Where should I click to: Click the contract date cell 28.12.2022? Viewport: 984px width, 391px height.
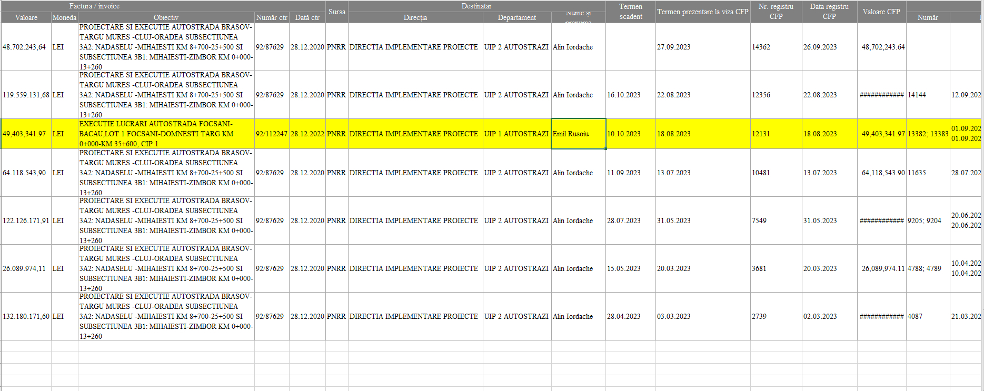point(307,134)
